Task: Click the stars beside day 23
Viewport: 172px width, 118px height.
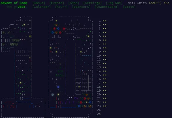Action: pyautogui.click(x=105, y=106)
